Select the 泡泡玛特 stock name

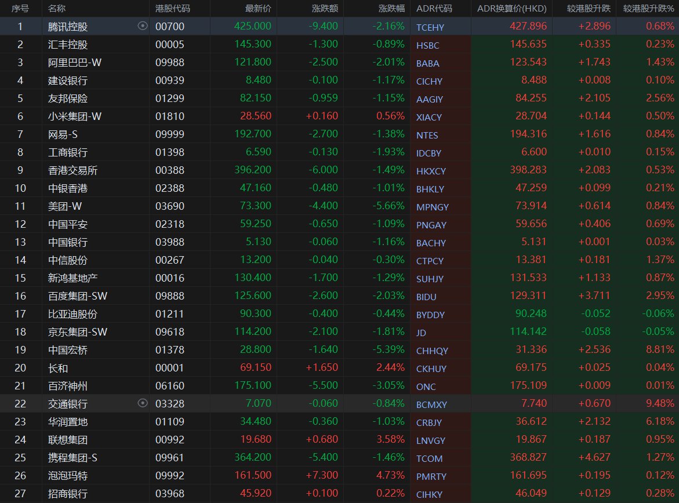click(68, 476)
